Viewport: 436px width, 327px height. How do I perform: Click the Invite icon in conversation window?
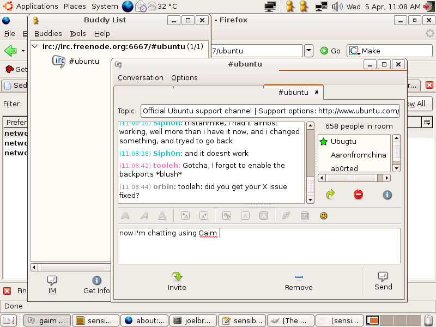pyautogui.click(x=177, y=281)
